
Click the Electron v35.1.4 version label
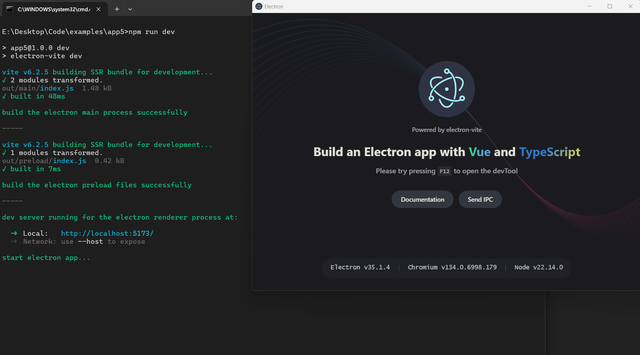[360, 267]
